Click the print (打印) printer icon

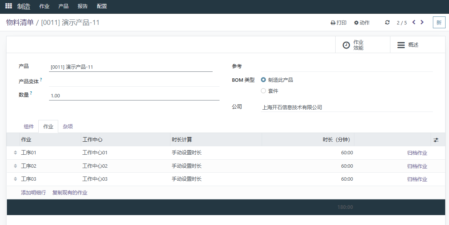(x=333, y=23)
